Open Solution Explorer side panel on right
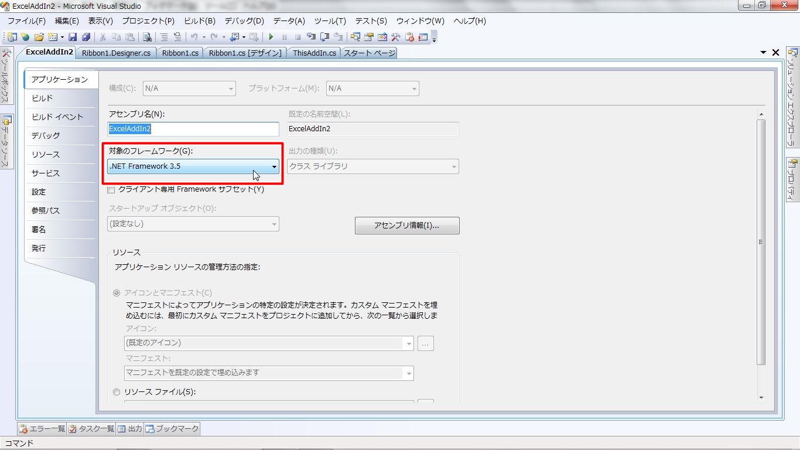 [x=793, y=97]
